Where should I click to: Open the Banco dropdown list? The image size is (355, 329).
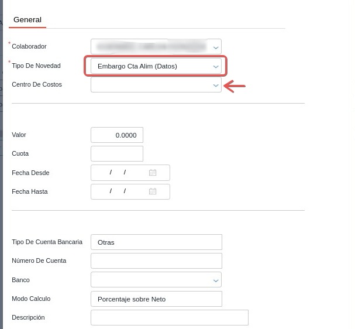pos(216,280)
